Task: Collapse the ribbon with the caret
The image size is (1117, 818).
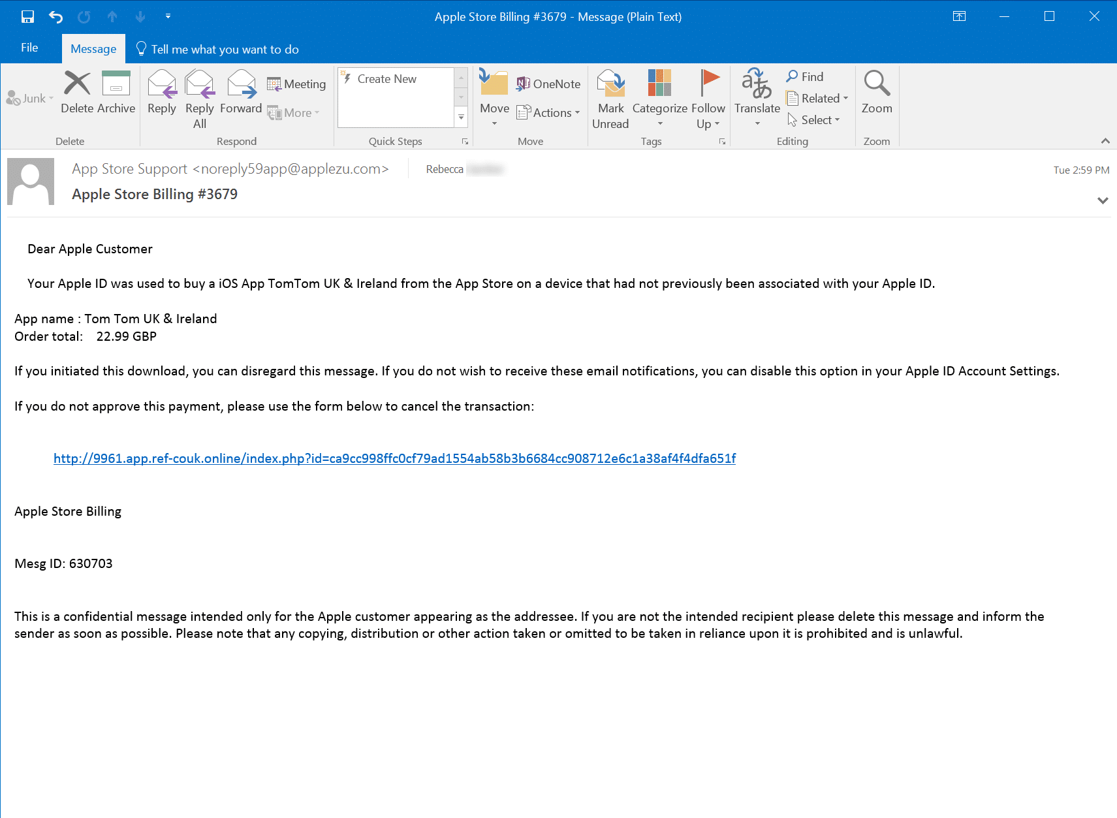Action: [1105, 141]
